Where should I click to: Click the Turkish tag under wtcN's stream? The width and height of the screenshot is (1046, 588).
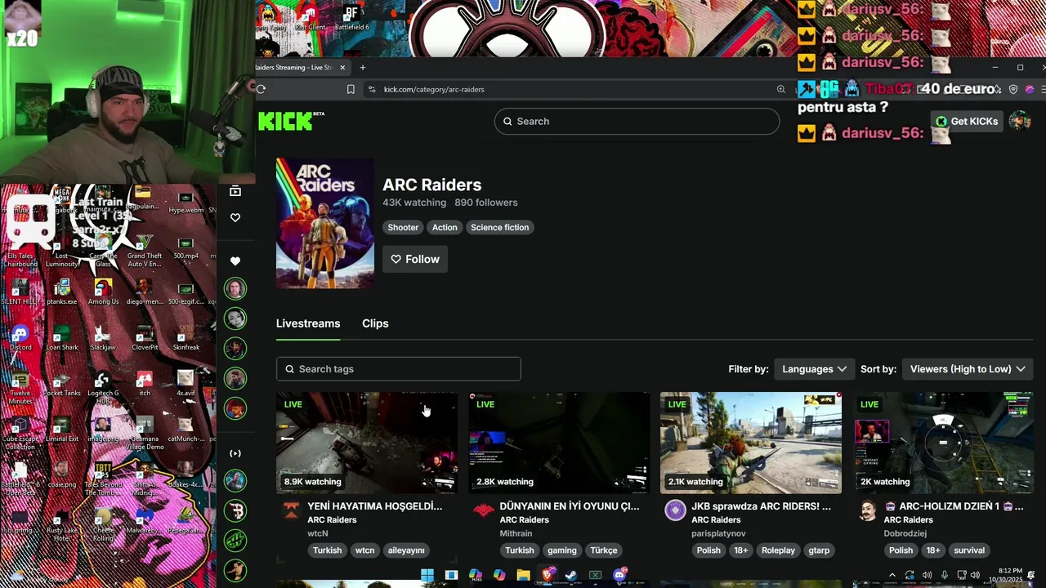tap(327, 550)
